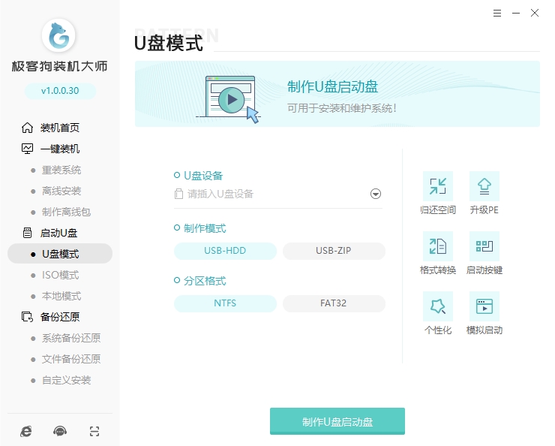Open the 格式转换 format conversion tool
The height and width of the screenshot is (446, 555).
coord(438,253)
